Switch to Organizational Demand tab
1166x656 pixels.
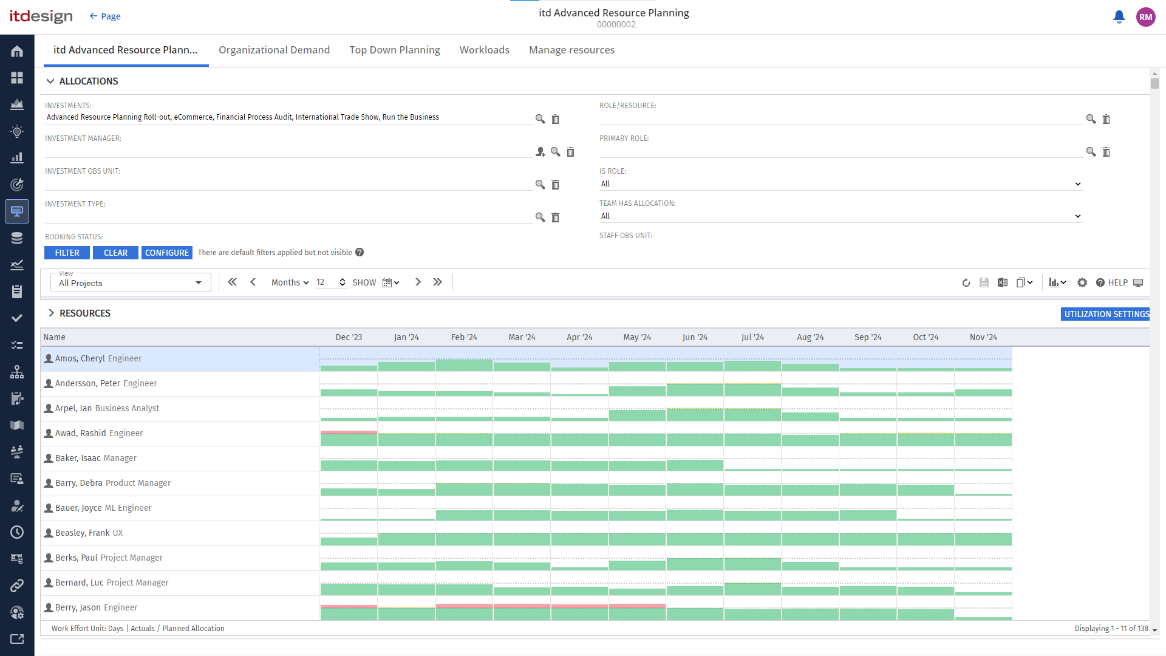[x=274, y=50]
